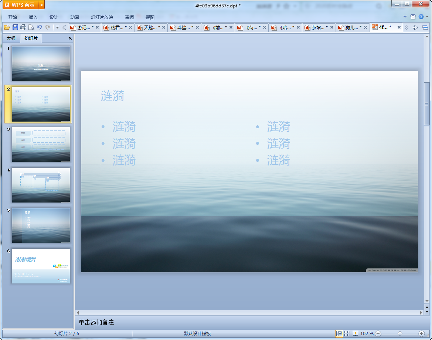Open the 设计 menu

(54, 17)
